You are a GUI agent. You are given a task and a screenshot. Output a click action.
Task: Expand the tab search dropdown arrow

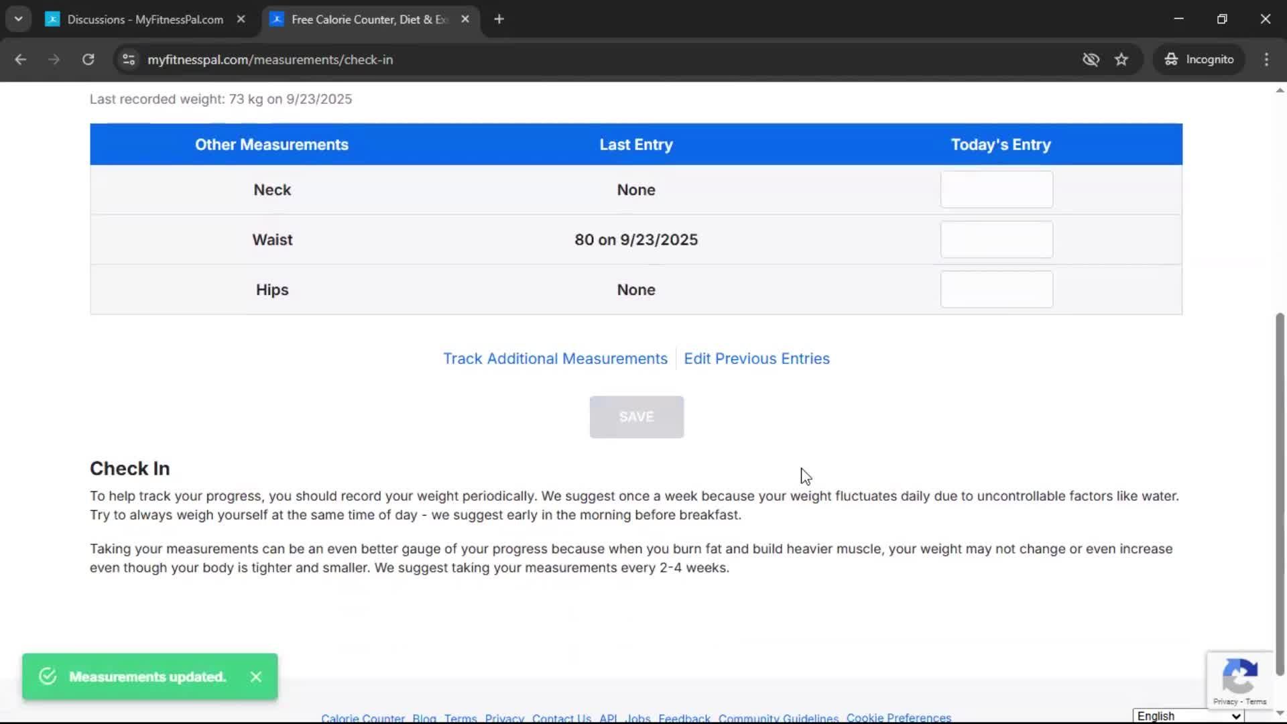[x=18, y=19]
